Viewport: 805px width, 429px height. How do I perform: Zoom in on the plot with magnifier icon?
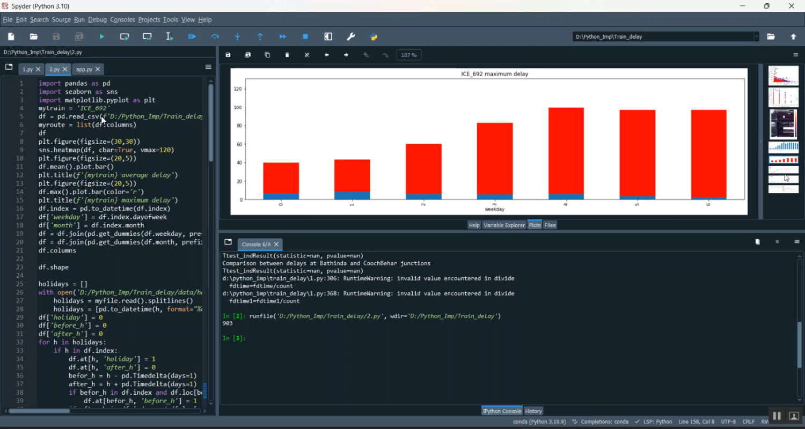pos(365,55)
